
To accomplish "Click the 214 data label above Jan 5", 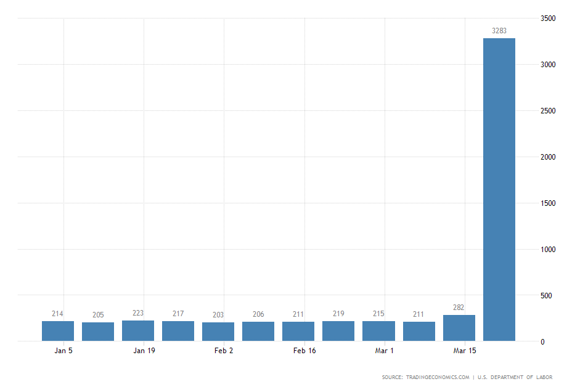I will pos(57,314).
